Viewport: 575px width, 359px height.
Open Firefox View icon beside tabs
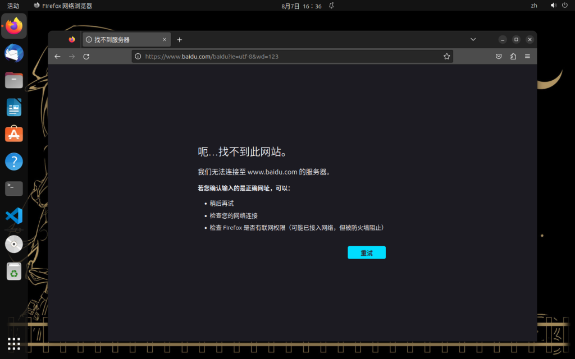click(x=72, y=40)
